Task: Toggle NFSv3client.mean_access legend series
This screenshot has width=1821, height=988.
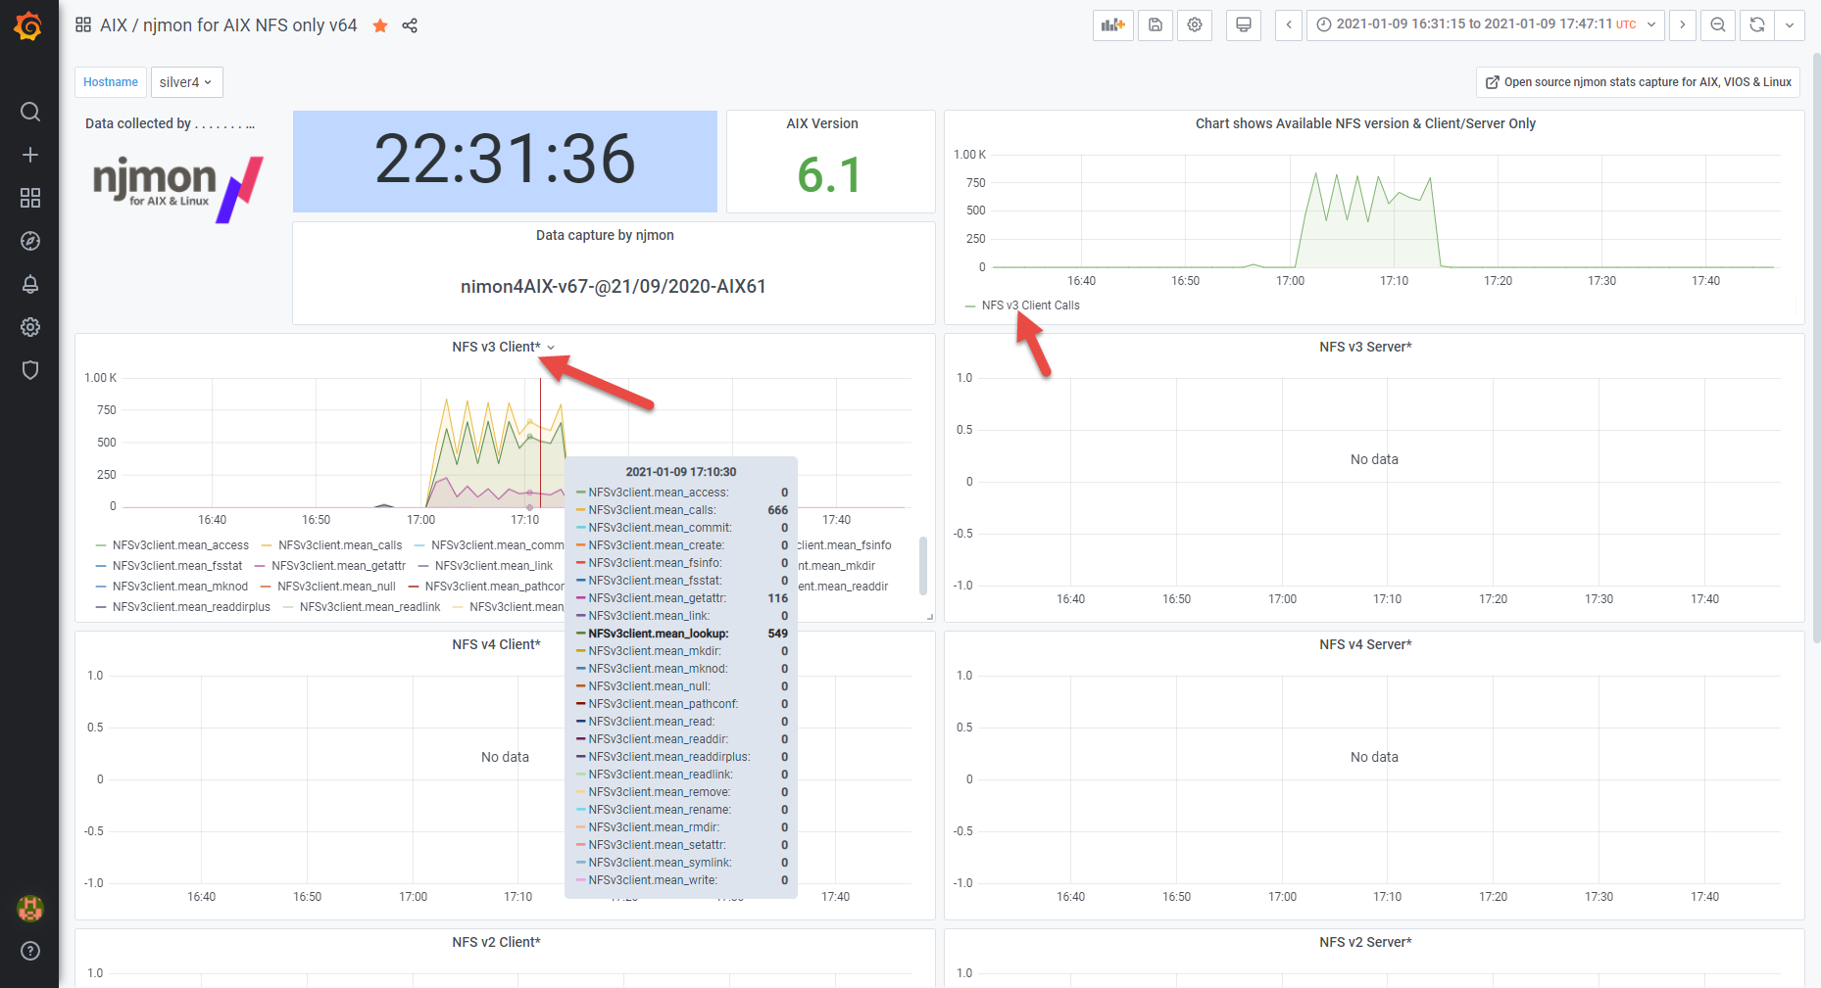Action: coord(180,545)
